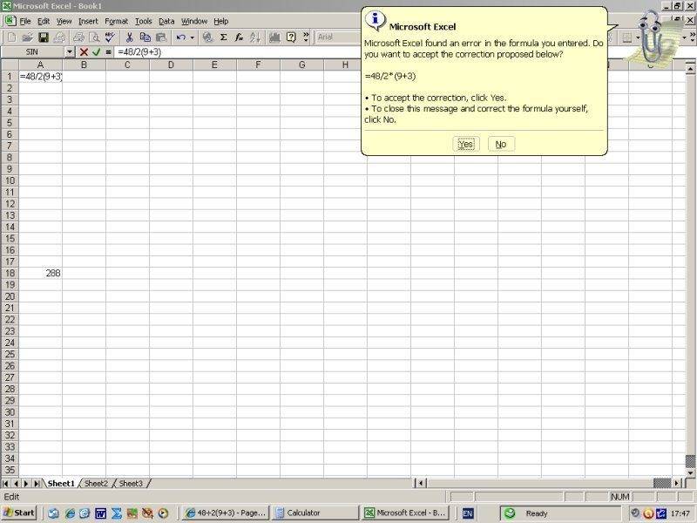Click the Sort Ascending A-Z icon
The height and width of the screenshot is (523, 697).
255,37
